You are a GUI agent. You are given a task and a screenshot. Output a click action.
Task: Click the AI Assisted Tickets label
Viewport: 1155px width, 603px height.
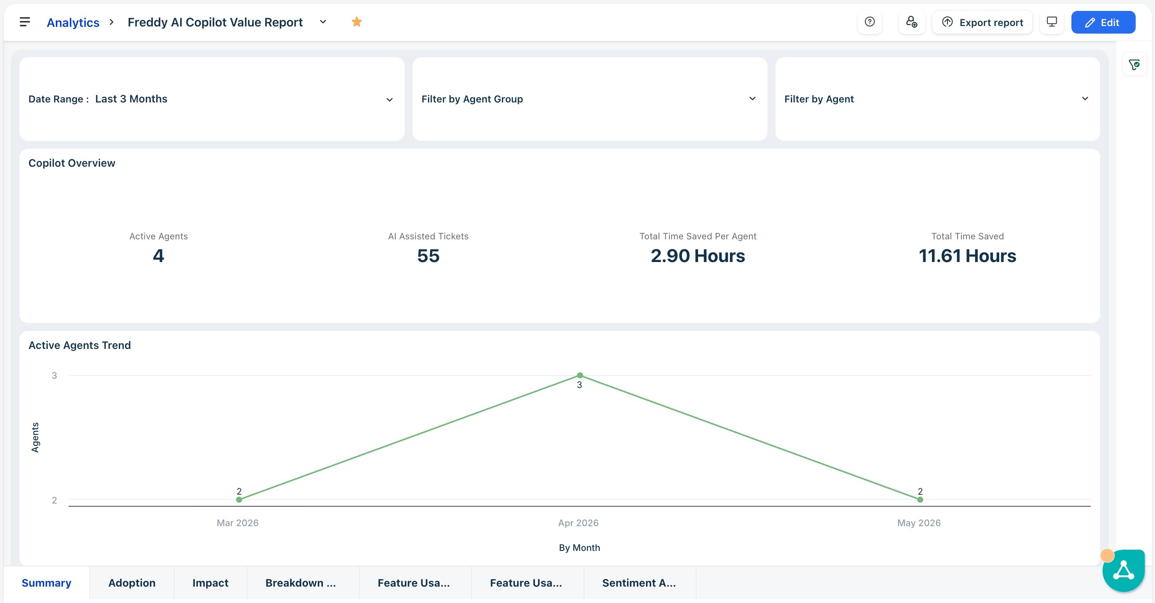pyautogui.click(x=428, y=236)
